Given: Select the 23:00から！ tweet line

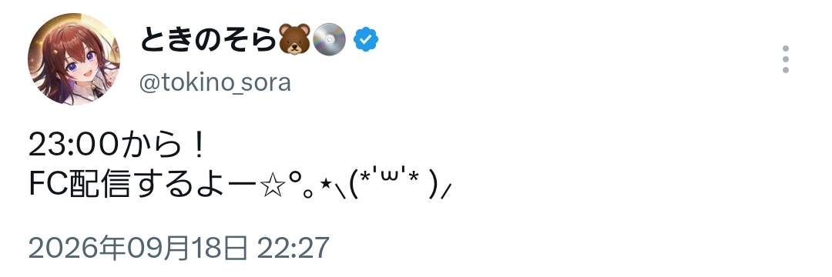Looking at the screenshot, I should (x=117, y=145).
